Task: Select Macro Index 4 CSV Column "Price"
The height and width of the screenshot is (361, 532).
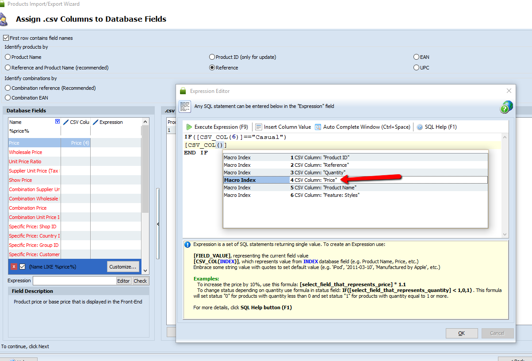Action: 313,180
